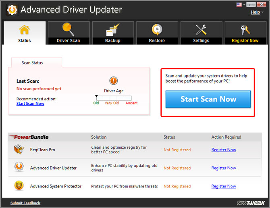
Task: Click the 'No scan performed yet' text
Action: [x=39, y=89]
